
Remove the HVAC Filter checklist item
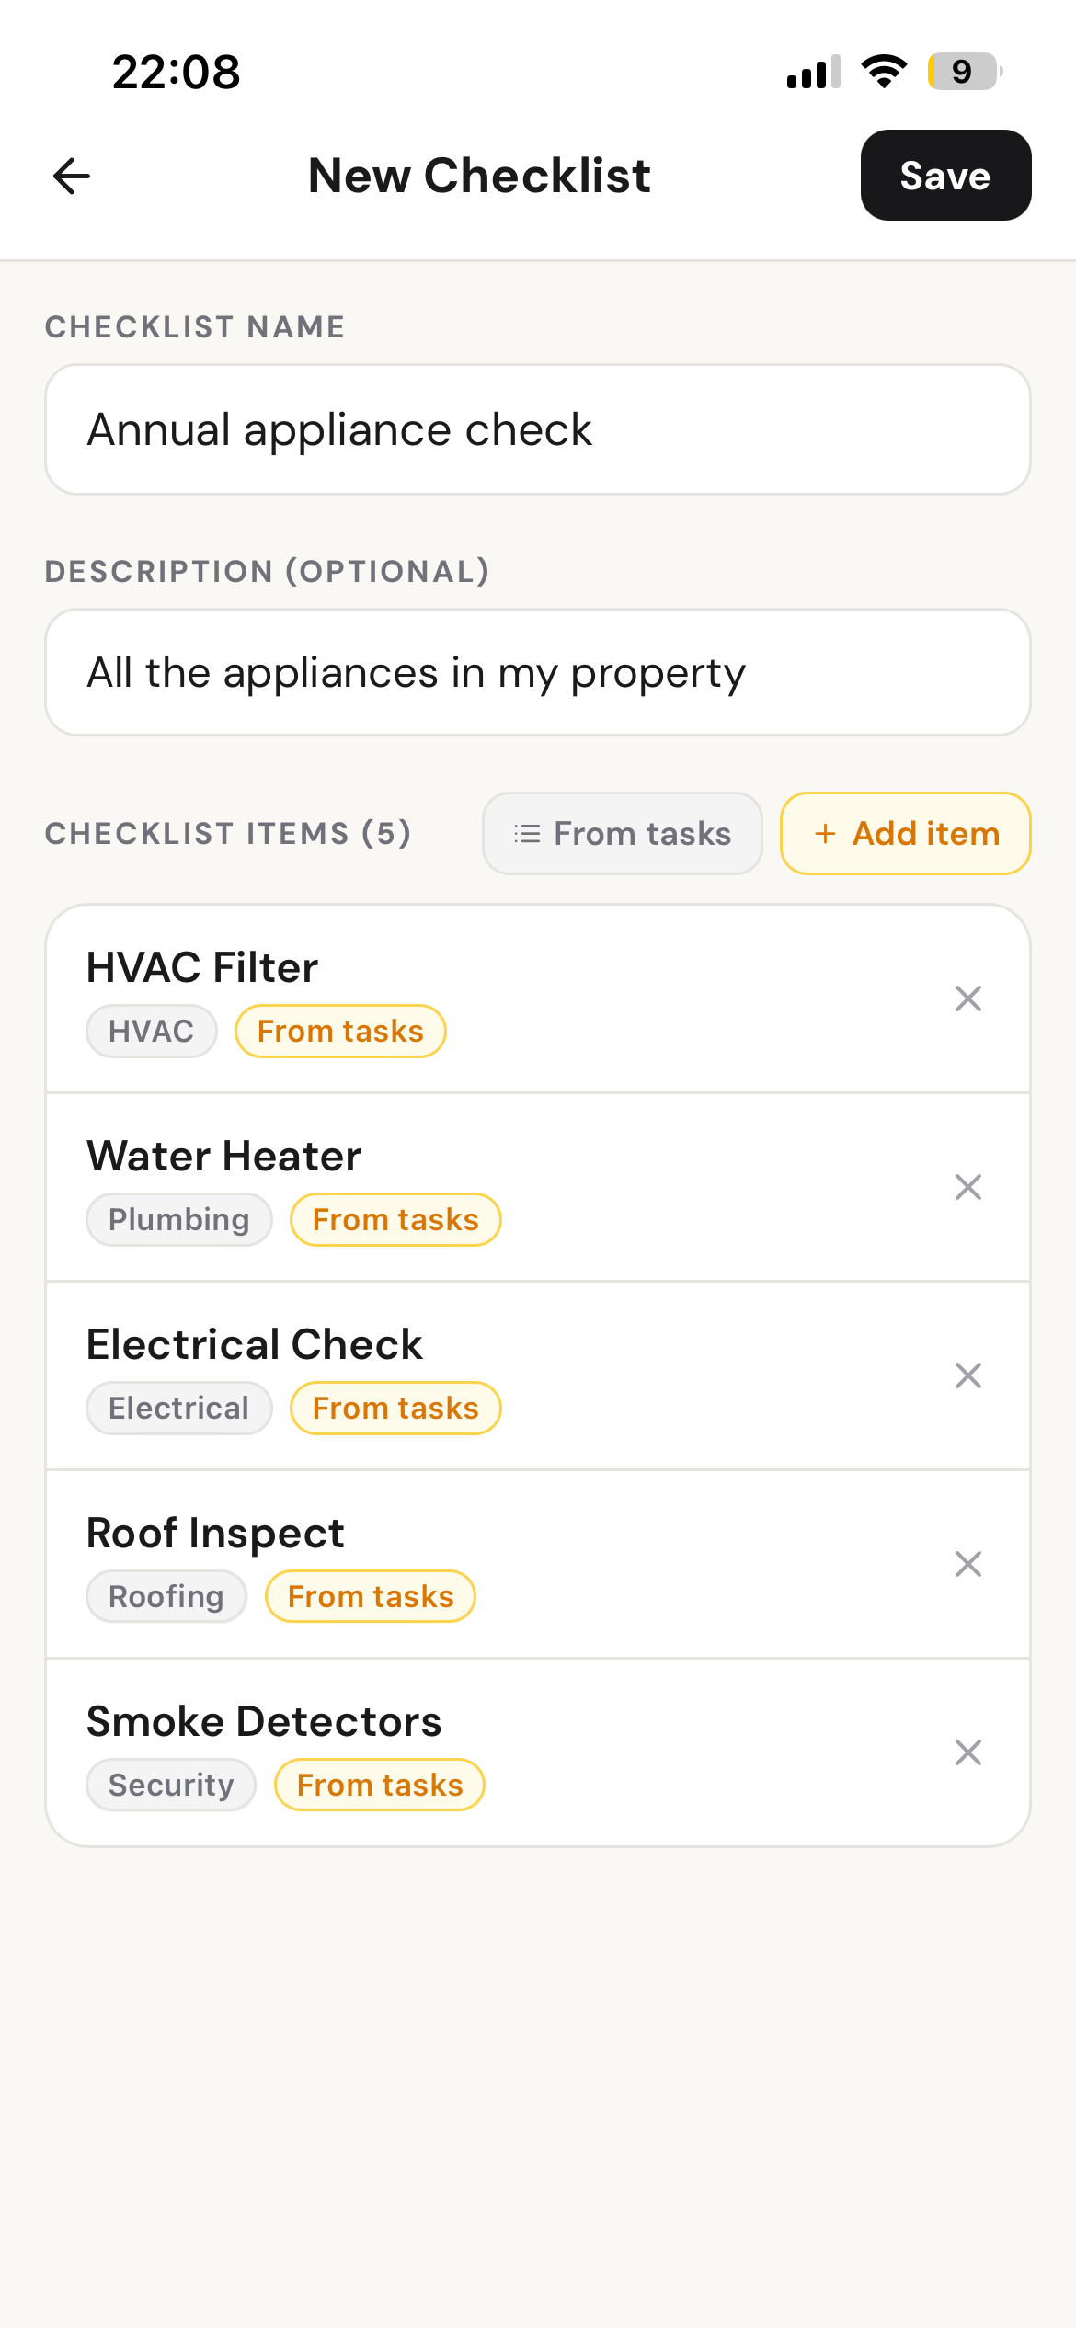pyautogui.click(x=967, y=999)
